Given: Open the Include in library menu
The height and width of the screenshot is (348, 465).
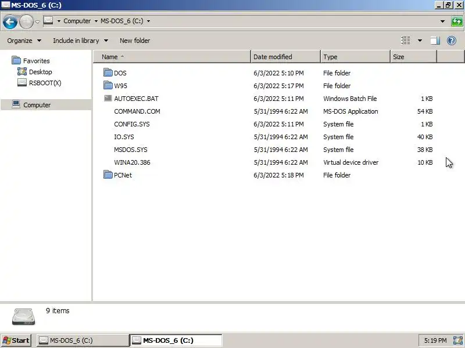Looking at the screenshot, I should click(80, 41).
